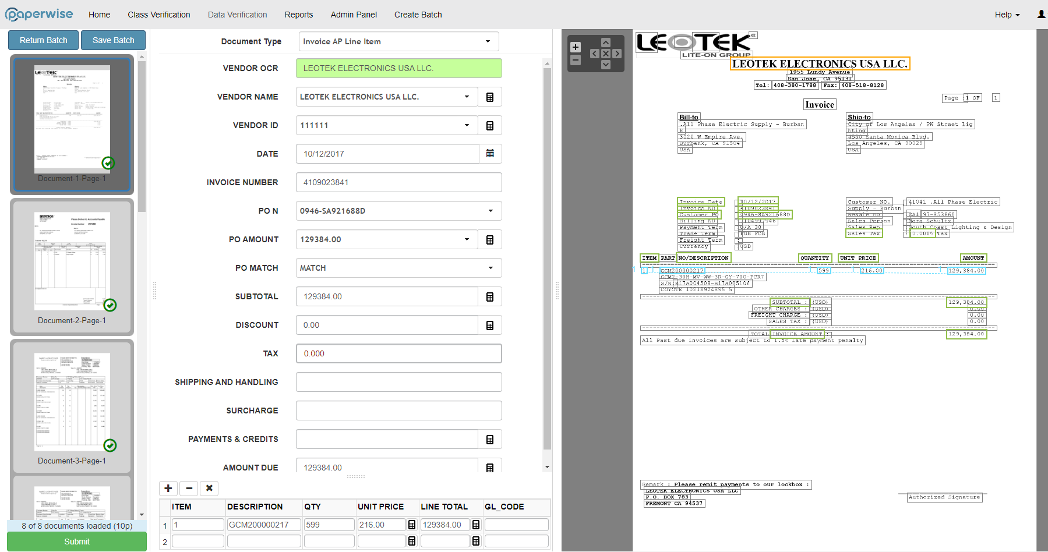
Task: Click the Shipping and Handling field
Action: click(399, 382)
